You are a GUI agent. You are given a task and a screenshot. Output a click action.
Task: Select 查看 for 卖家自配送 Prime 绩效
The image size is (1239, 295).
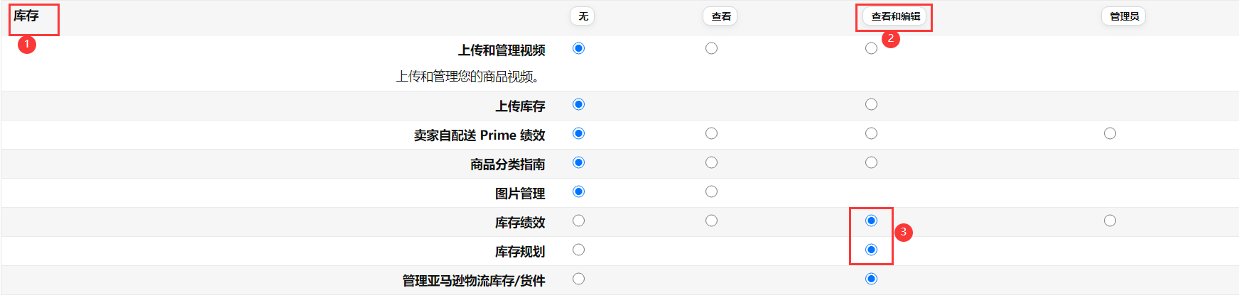(711, 133)
